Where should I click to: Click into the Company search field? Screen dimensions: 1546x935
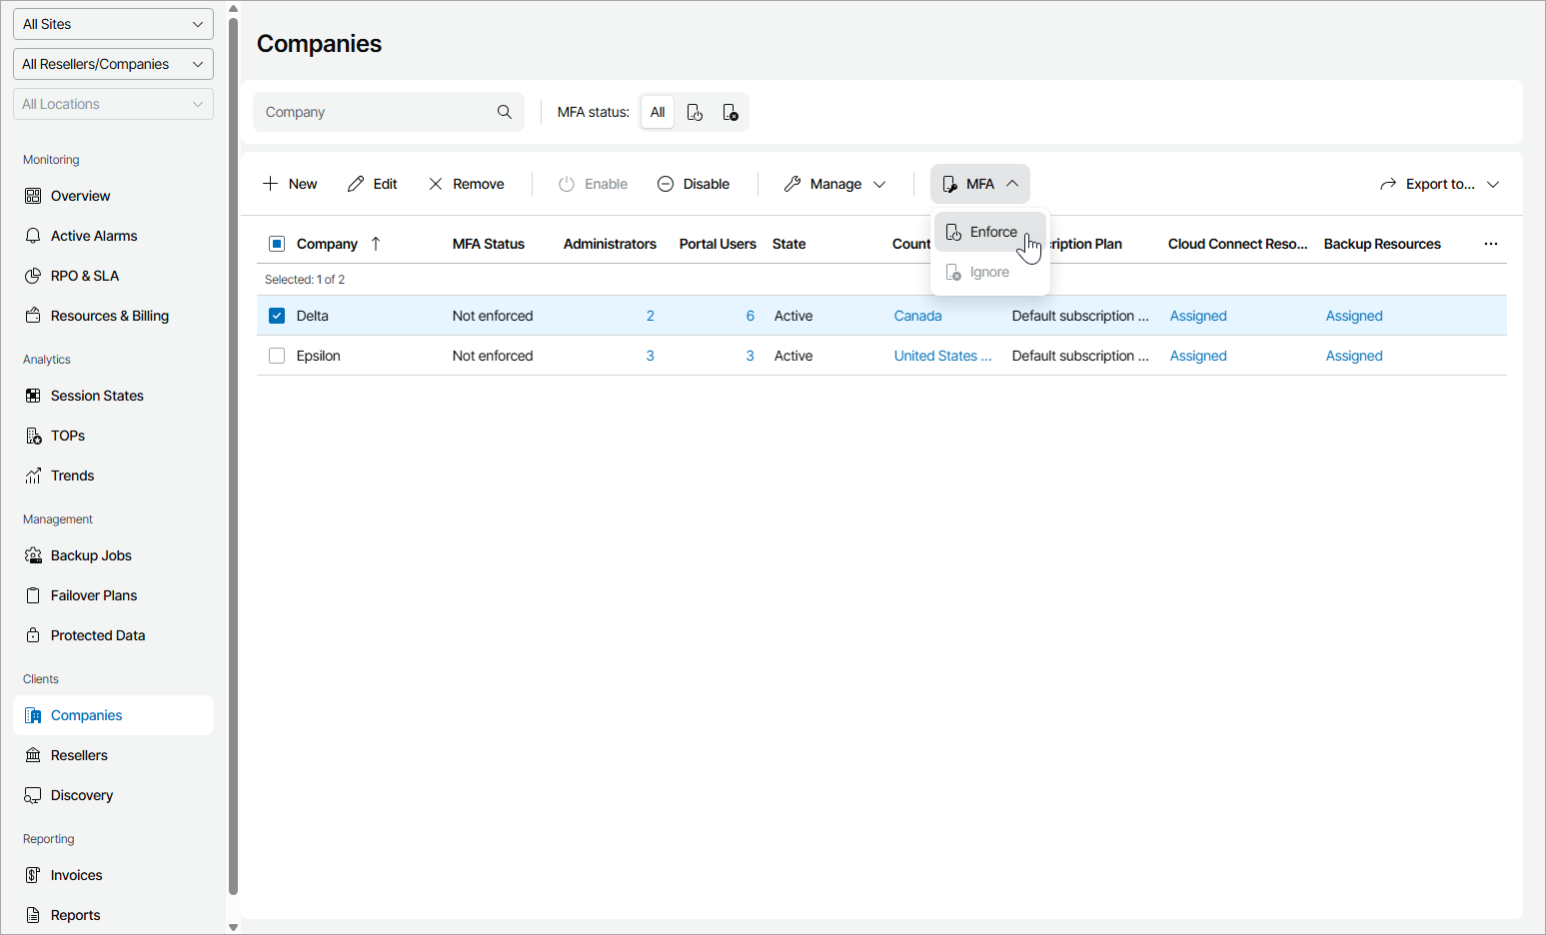pos(376,112)
